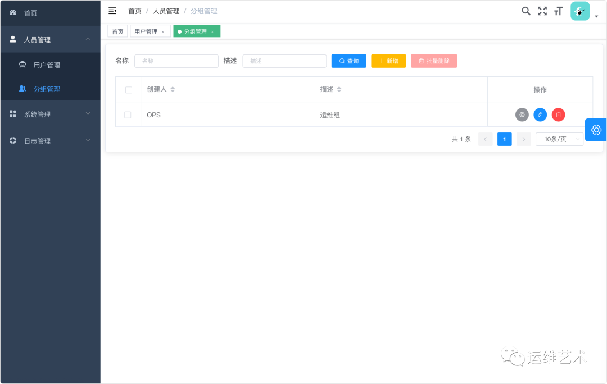Check the select-all checkbox in table header
Screen dimensions: 607x384
[128, 89]
